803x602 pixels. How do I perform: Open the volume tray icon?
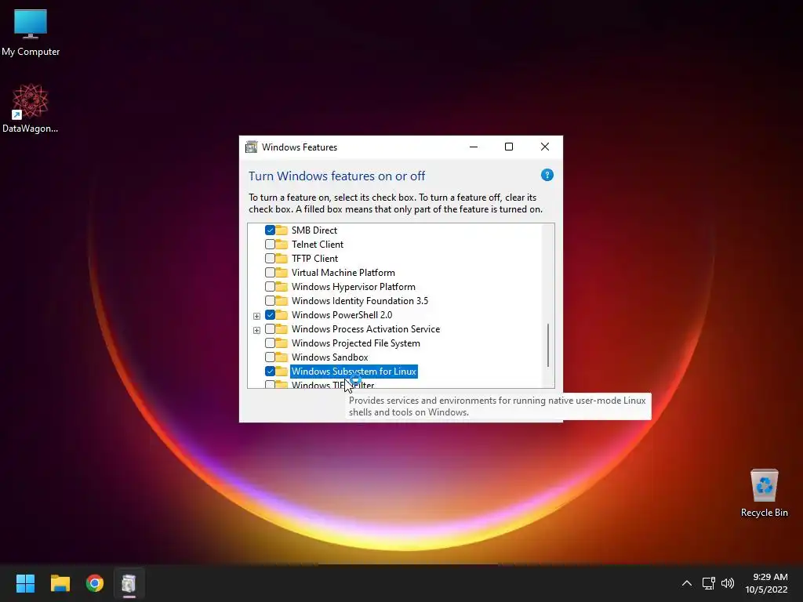[x=728, y=583]
